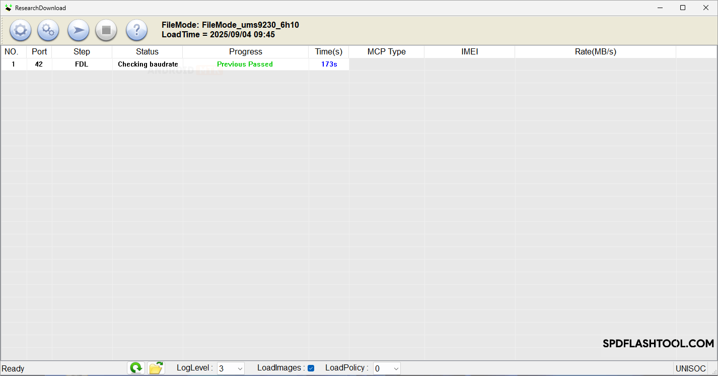Click the Load Packet gear icon
The width and height of the screenshot is (718, 376).
point(20,30)
